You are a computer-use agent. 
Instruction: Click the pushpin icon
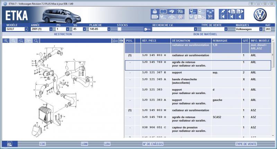223,11
